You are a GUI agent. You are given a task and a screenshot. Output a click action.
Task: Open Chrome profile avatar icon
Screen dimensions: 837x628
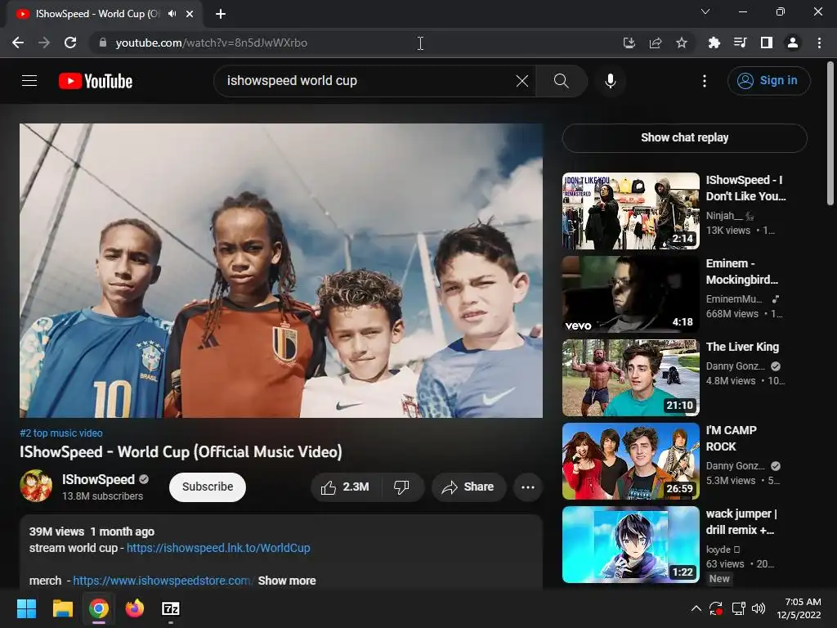coord(793,43)
